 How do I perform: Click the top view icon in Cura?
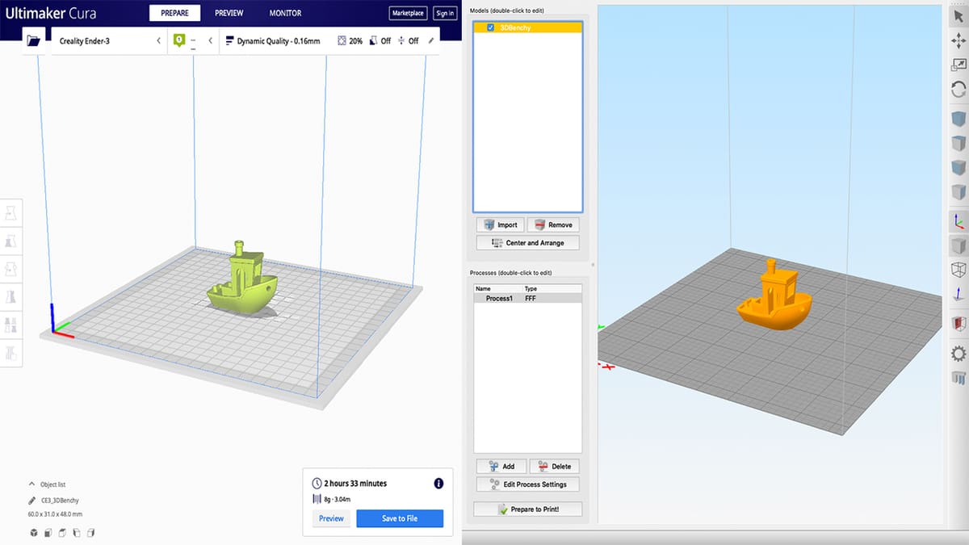(x=62, y=532)
